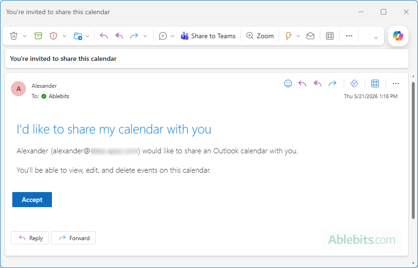Minimize the message window
Image resolution: width=418 pixels, height=268 pixels.
tap(361, 12)
